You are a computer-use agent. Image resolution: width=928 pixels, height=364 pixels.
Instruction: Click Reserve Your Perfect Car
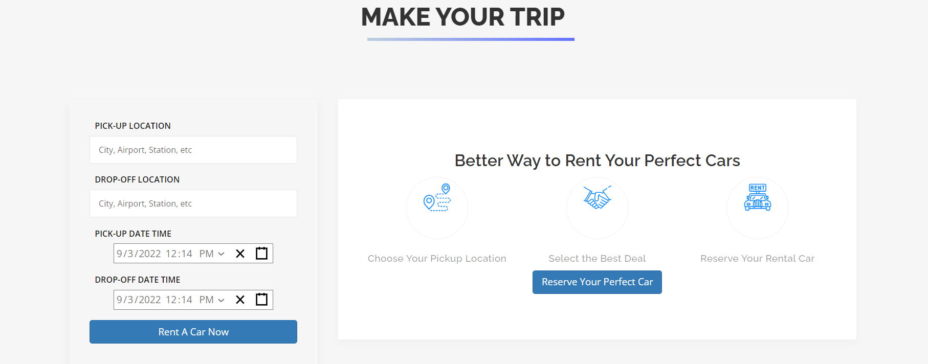[x=596, y=282]
